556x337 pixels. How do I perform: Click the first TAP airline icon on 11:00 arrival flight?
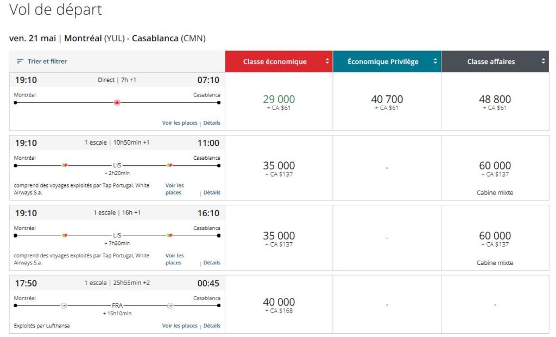click(65, 165)
